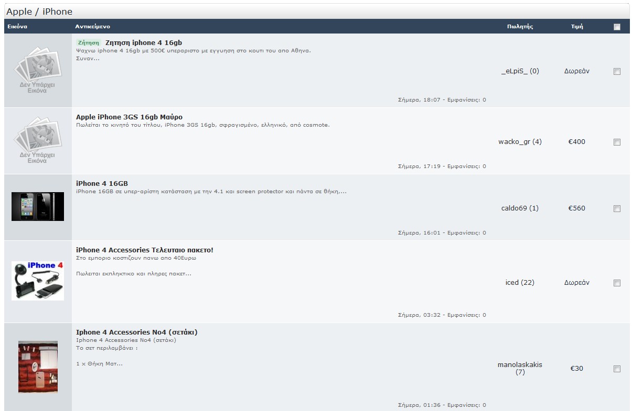The image size is (632, 411).
Task: Sort by Τιμή column header
Action: pyautogui.click(x=577, y=26)
